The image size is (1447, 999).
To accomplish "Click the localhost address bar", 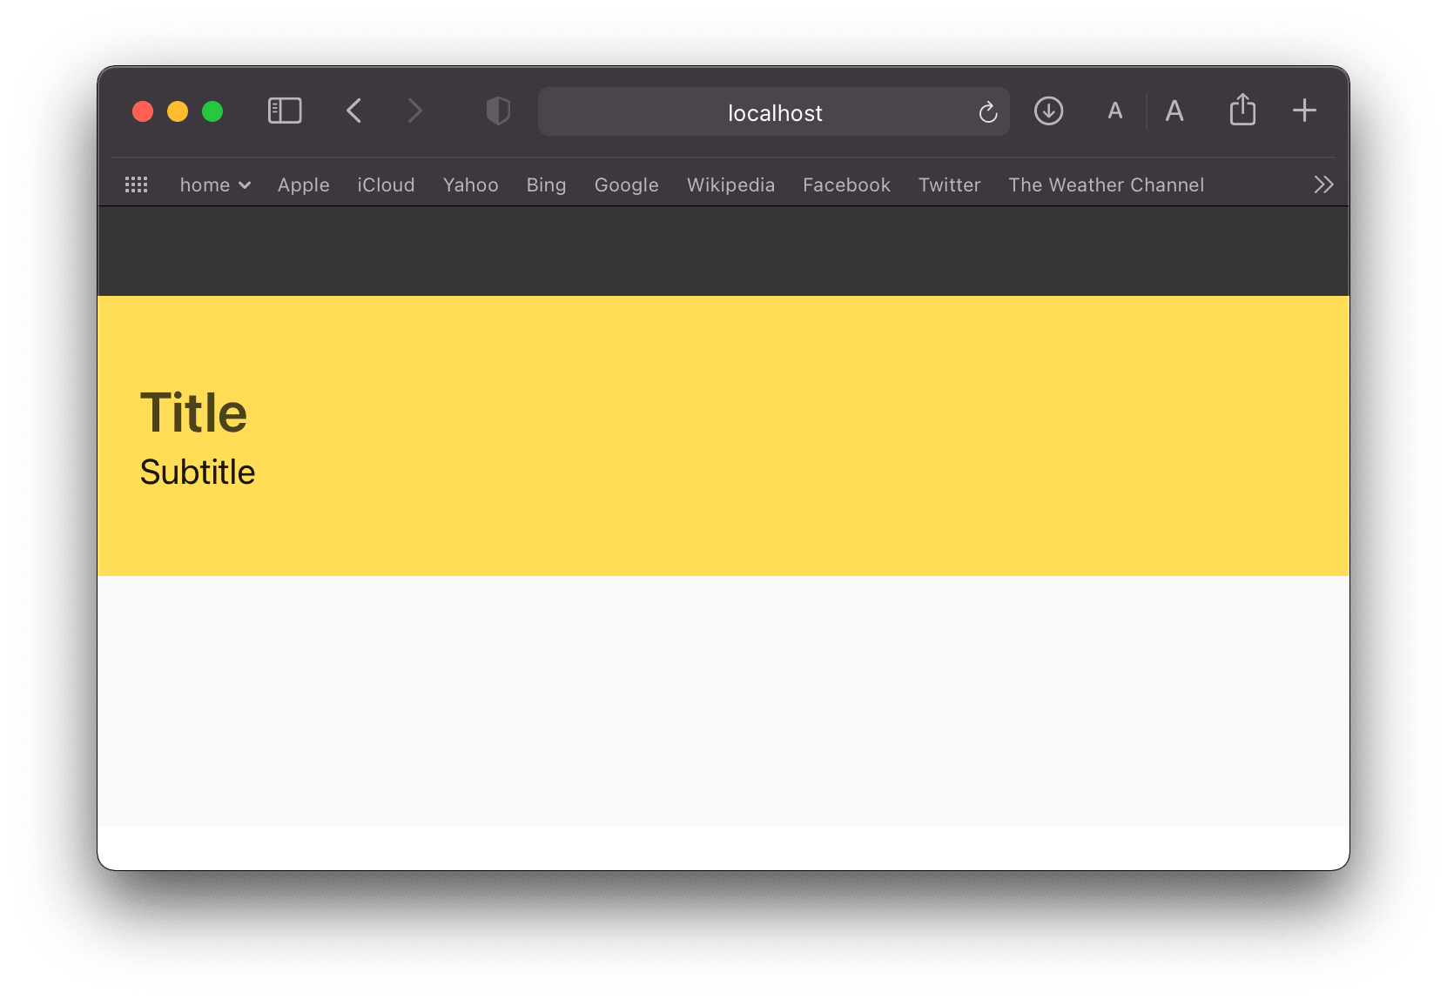I will click(774, 111).
